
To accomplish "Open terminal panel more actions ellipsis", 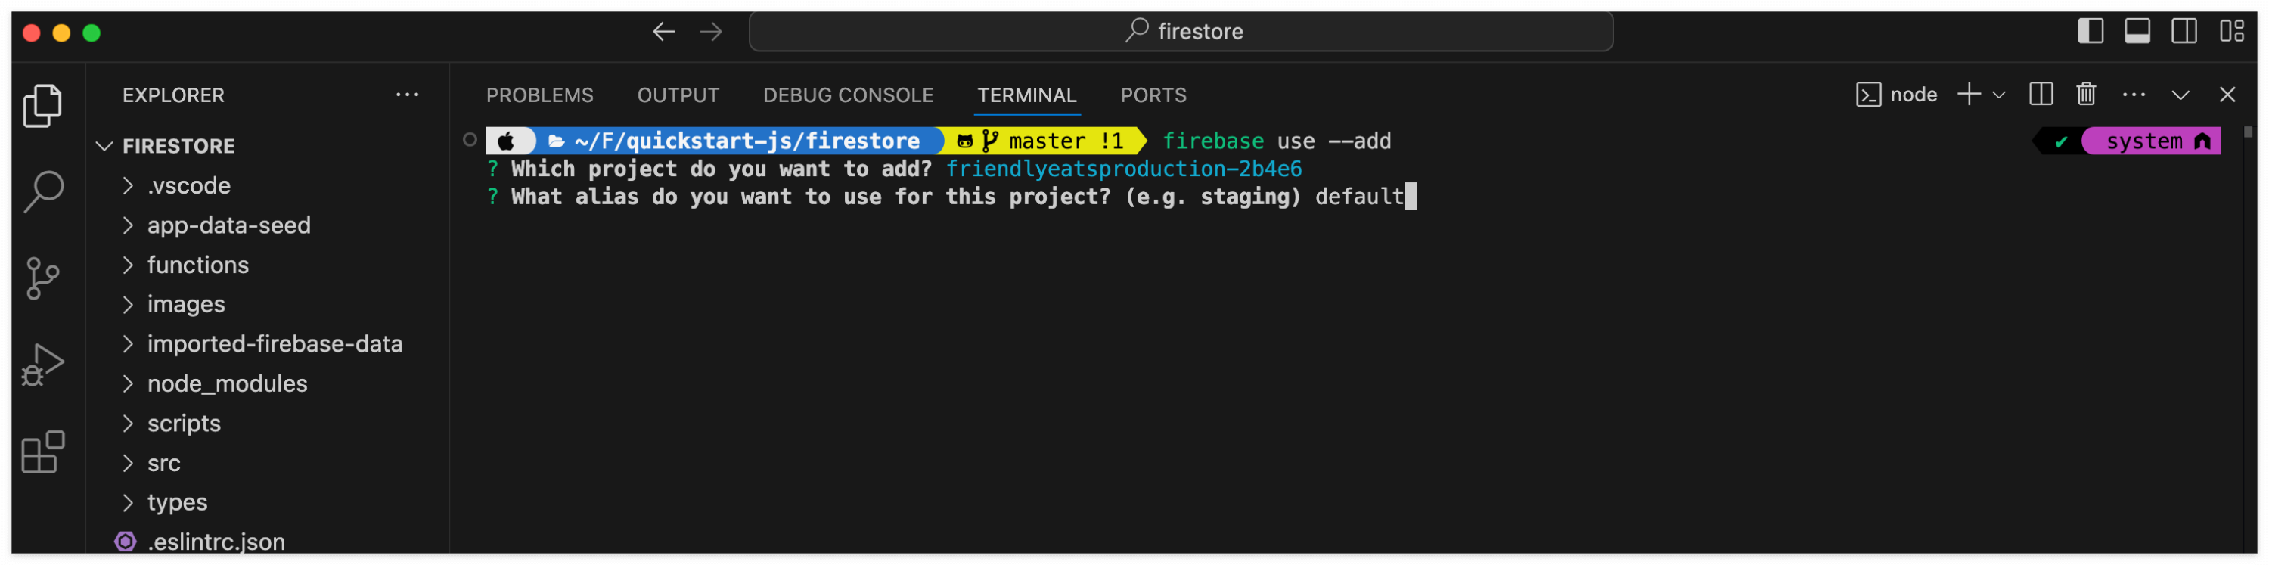I will tap(2134, 95).
